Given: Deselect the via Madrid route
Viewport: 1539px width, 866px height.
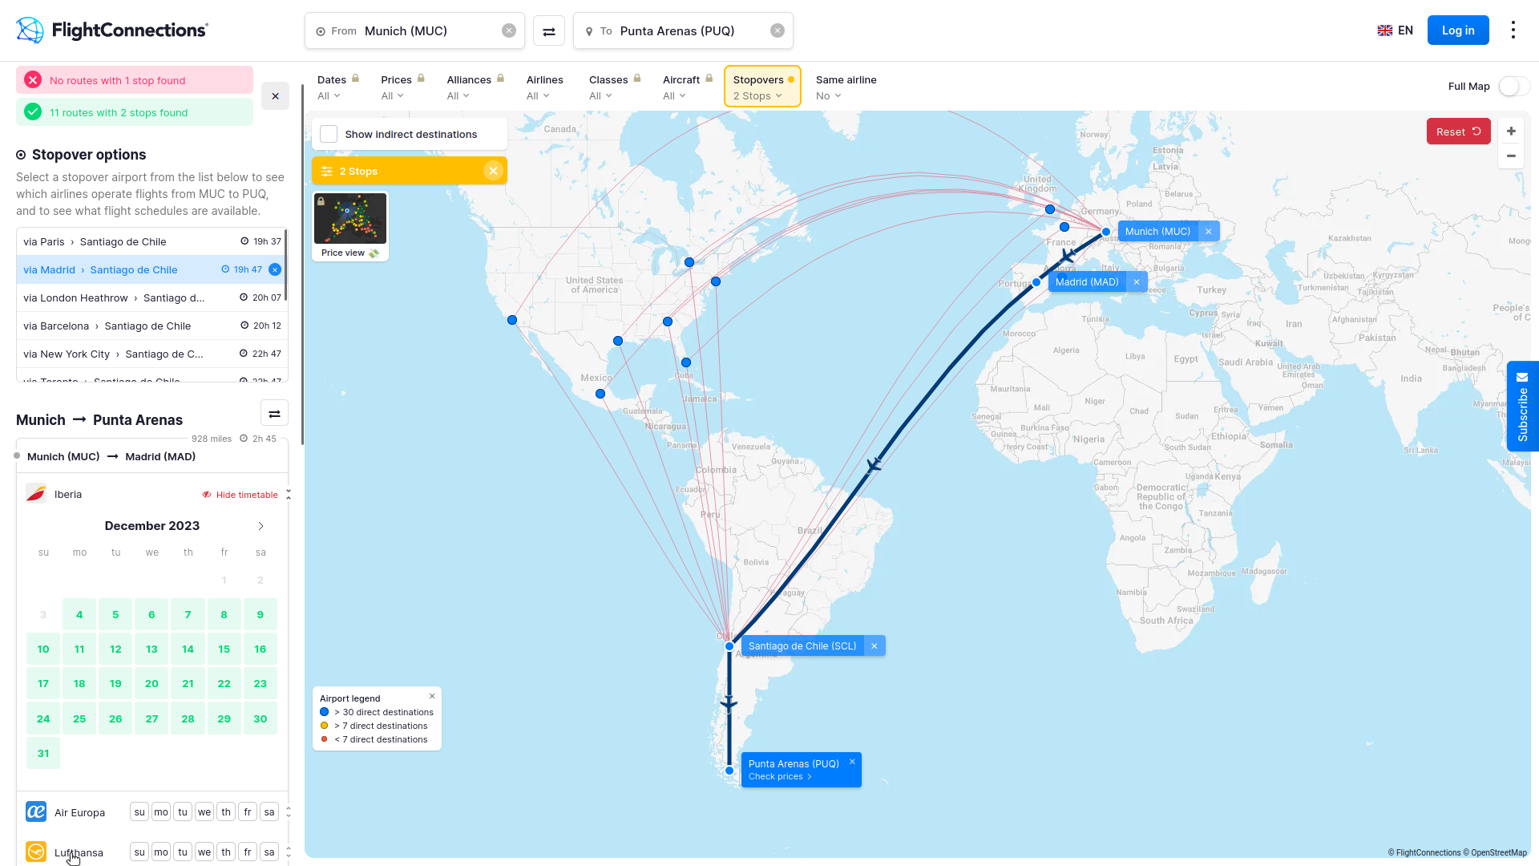Looking at the screenshot, I should pyautogui.click(x=275, y=269).
